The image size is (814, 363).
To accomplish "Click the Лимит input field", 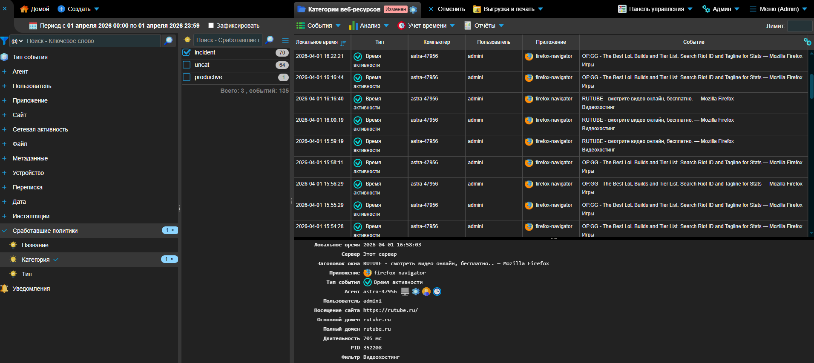I will point(799,26).
